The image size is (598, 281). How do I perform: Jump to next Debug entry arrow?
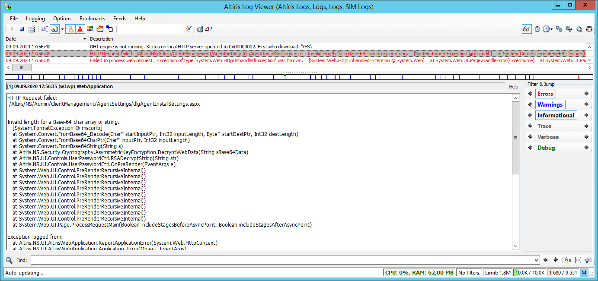coord(586,148)
